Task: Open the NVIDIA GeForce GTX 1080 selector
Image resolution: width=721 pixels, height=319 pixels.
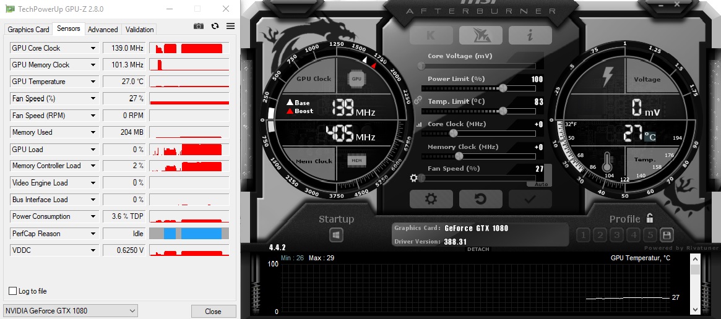Action: [x=71, y=311]
